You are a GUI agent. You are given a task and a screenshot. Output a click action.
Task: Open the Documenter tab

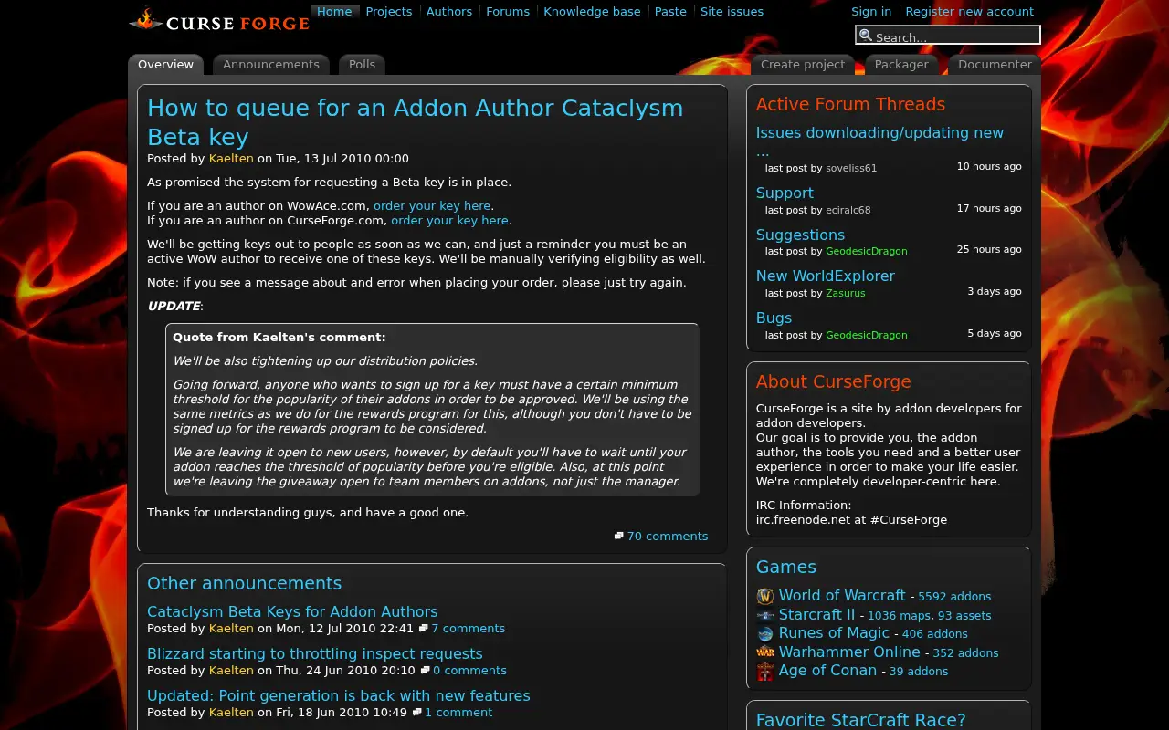pyautogui.click(x=995, y=65)
